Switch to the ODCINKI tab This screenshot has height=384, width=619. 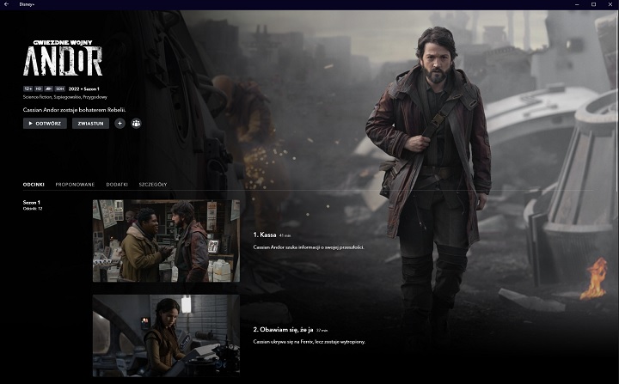(34, 184)
